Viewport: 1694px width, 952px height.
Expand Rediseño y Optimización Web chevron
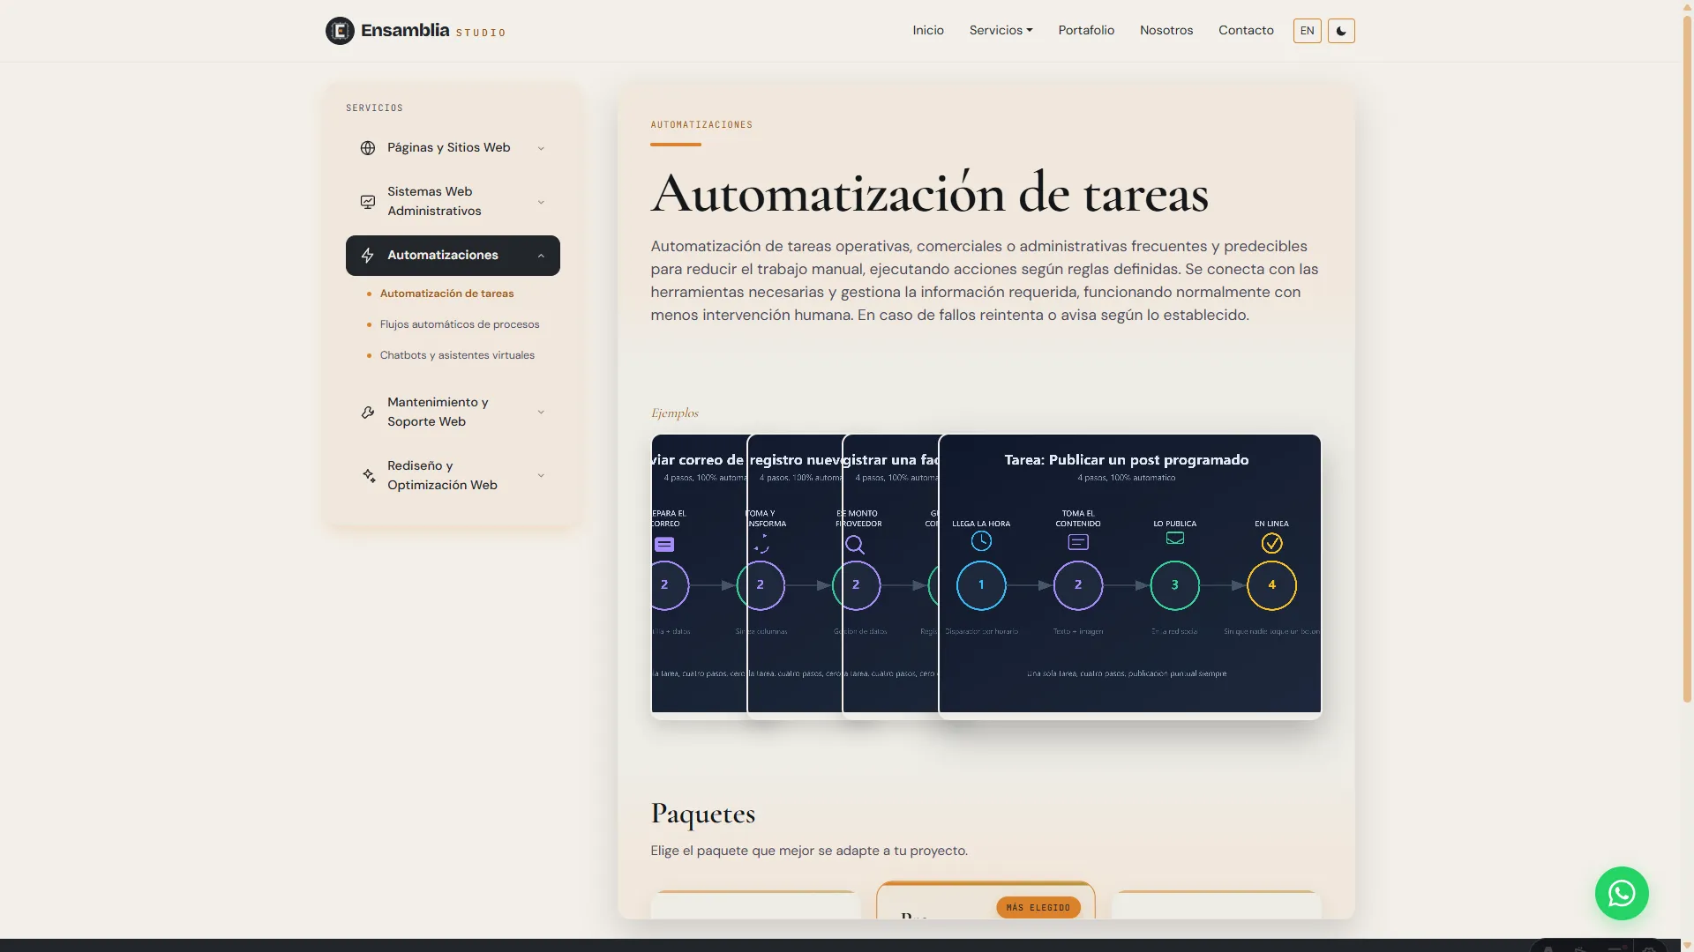pos(541,475)
